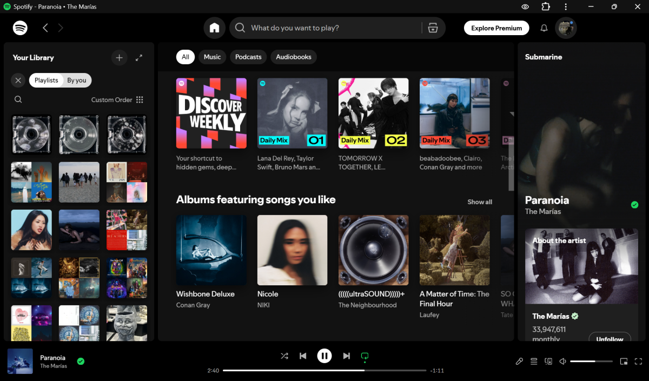Pause the current song
This screenshot has width=649, height=381.
click(x=325, y=356)
